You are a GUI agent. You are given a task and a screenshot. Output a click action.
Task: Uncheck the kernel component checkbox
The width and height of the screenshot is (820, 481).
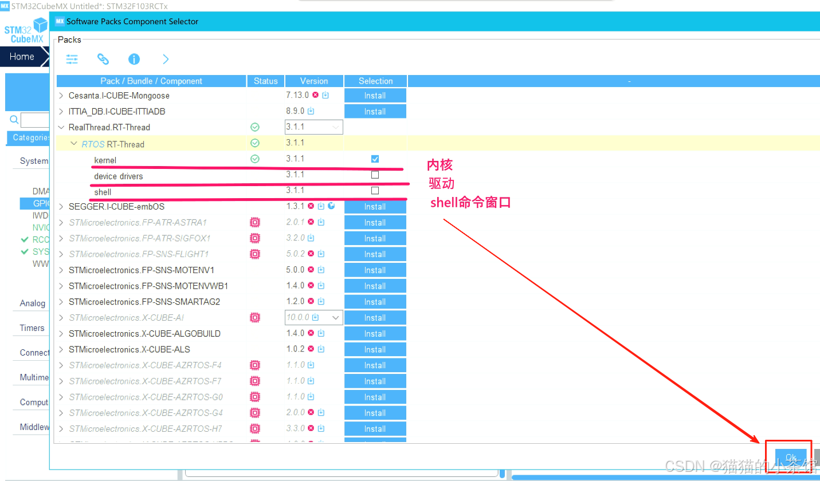pyautogui.click(x=375, y=159)
